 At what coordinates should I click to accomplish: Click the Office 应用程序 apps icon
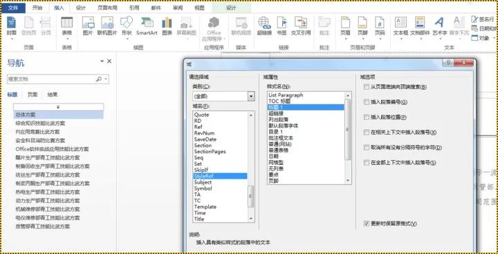coord(214,23)
